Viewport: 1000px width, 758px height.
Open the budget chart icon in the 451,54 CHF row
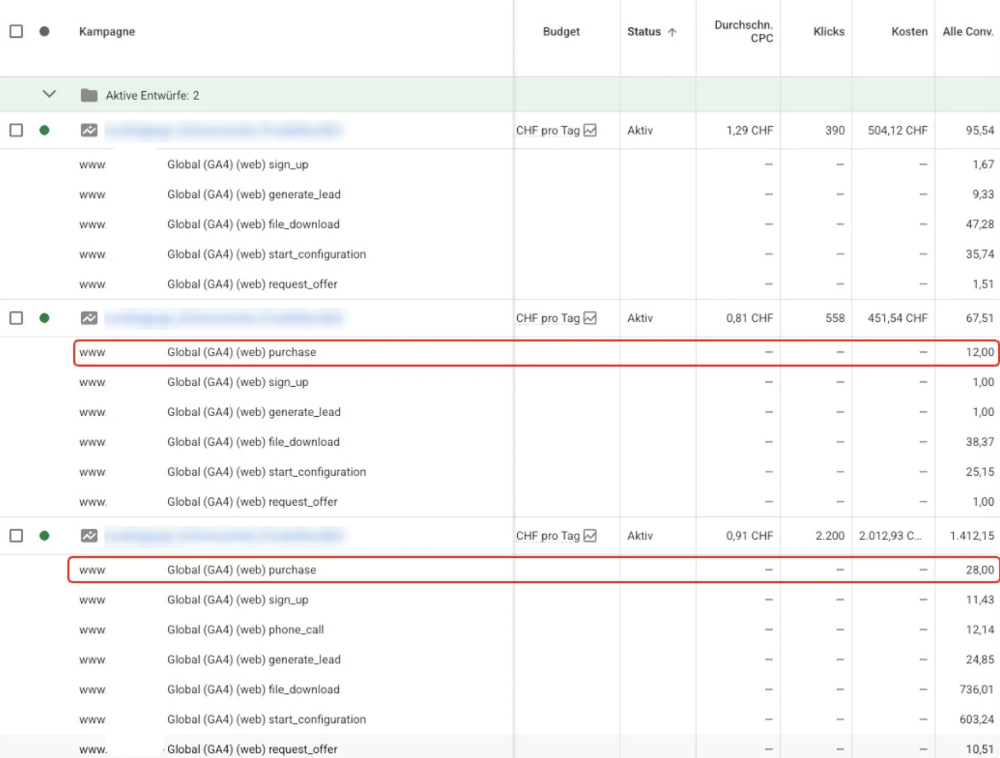click(x=590, y=318)
